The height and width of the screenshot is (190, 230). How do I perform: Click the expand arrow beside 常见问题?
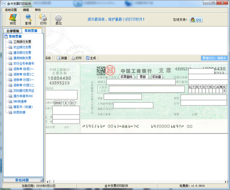point(41,180)
